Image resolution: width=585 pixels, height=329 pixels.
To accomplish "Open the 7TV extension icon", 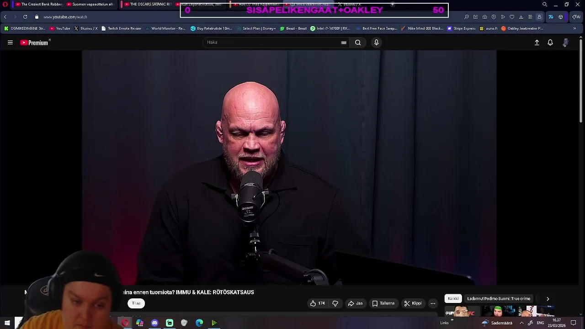I will [x=551, y=17].
